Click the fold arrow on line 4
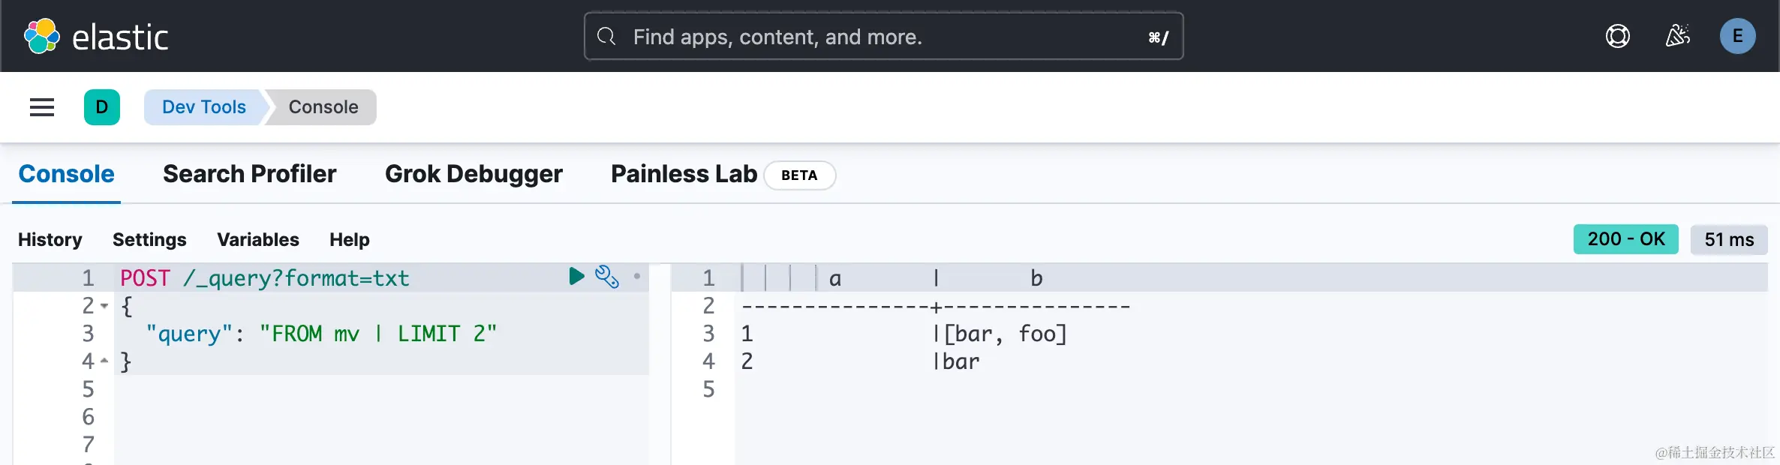 tap(104, 361)
